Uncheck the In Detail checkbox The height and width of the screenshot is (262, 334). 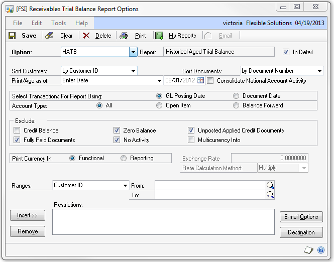point(286,52)
